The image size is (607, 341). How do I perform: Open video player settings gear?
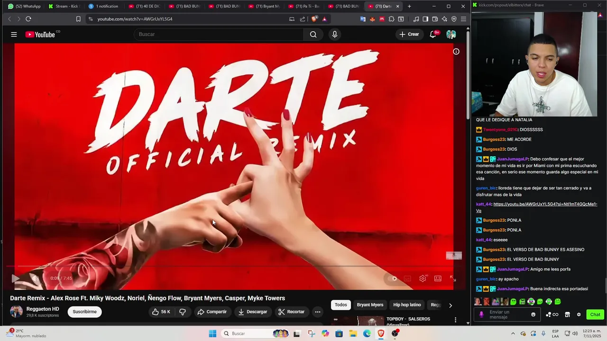point(423,278)
